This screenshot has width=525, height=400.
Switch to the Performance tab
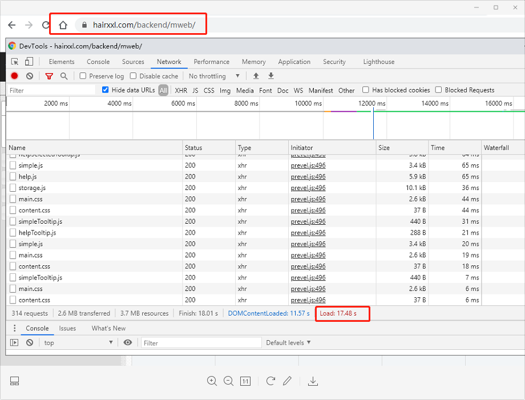211,62
